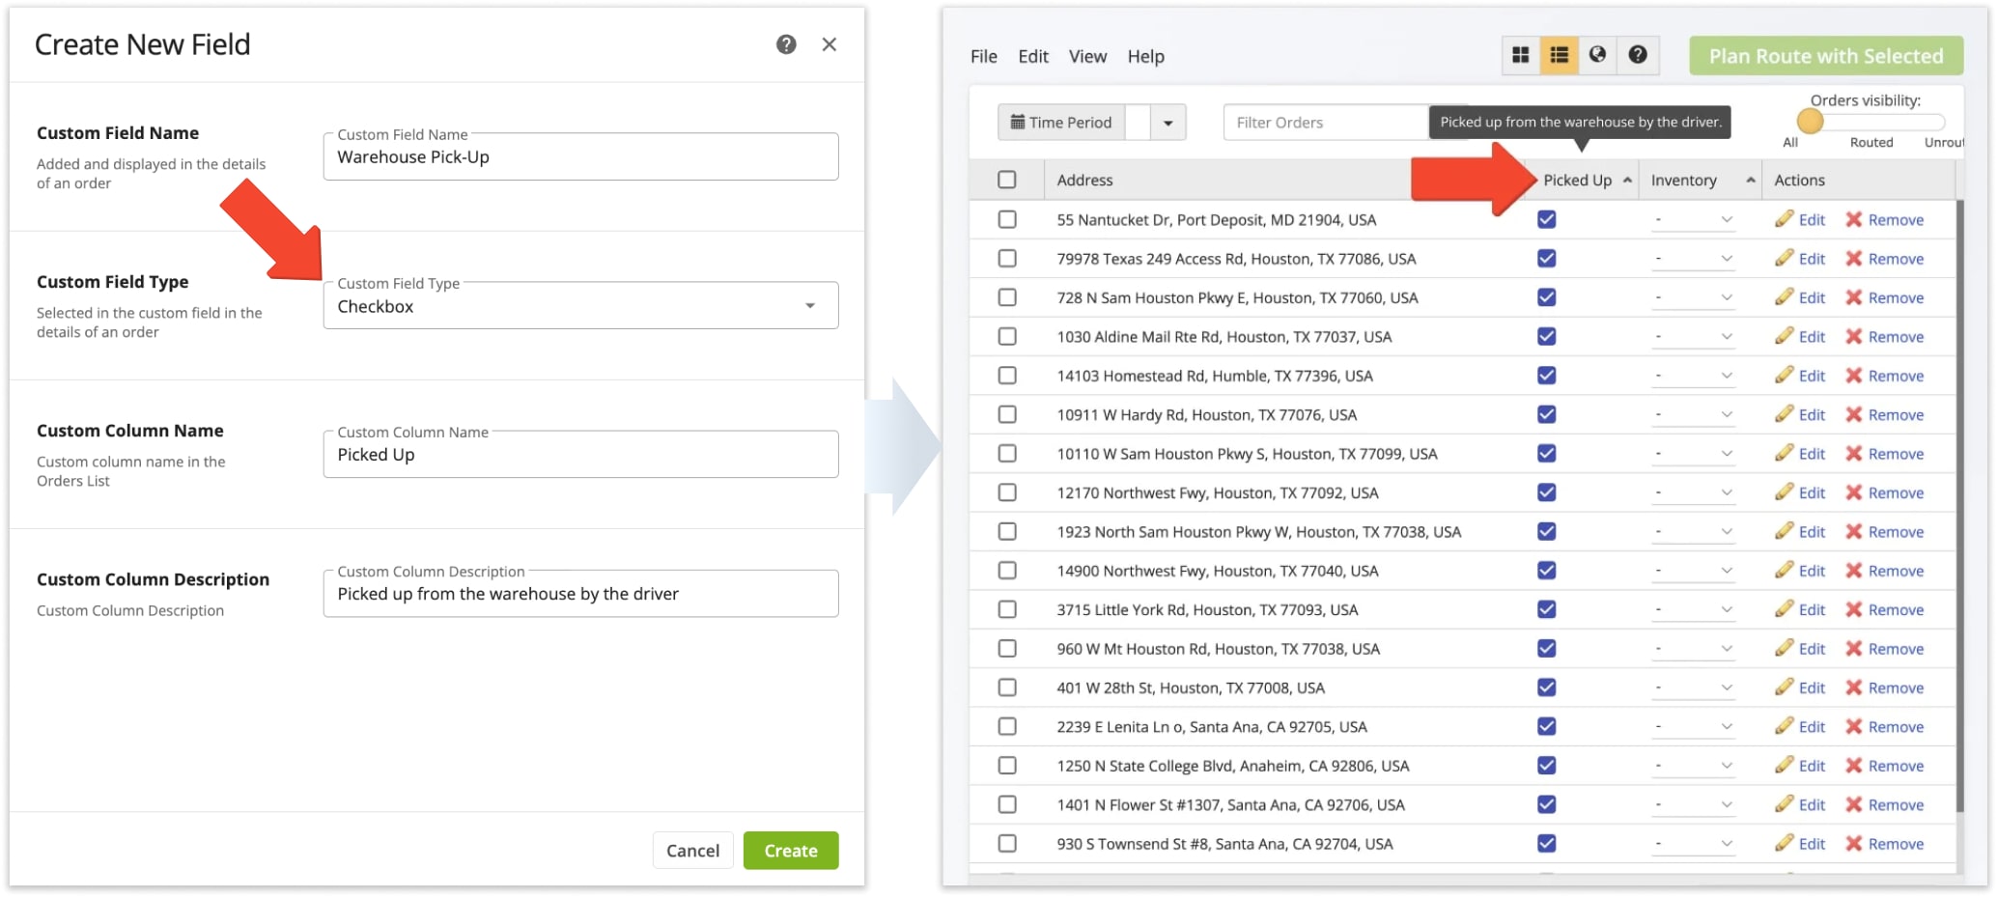Viewport: 1997px width, 898px height.
Task: Open the View menu
Action: pos(1087,56)
